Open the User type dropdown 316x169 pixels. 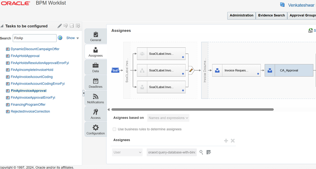tap(127, 152)
